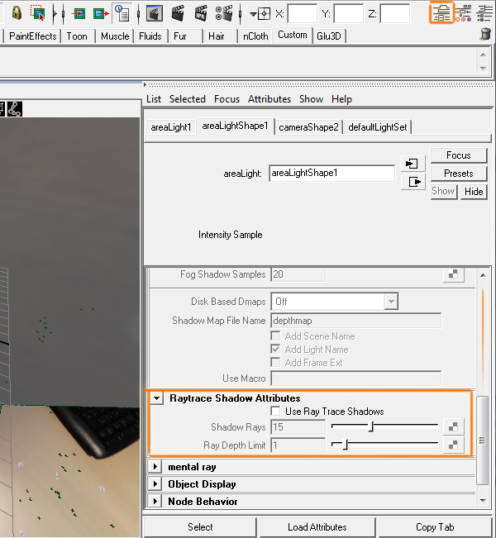Click the attribute editor vertical scrollbar thumb

[482, 440]
